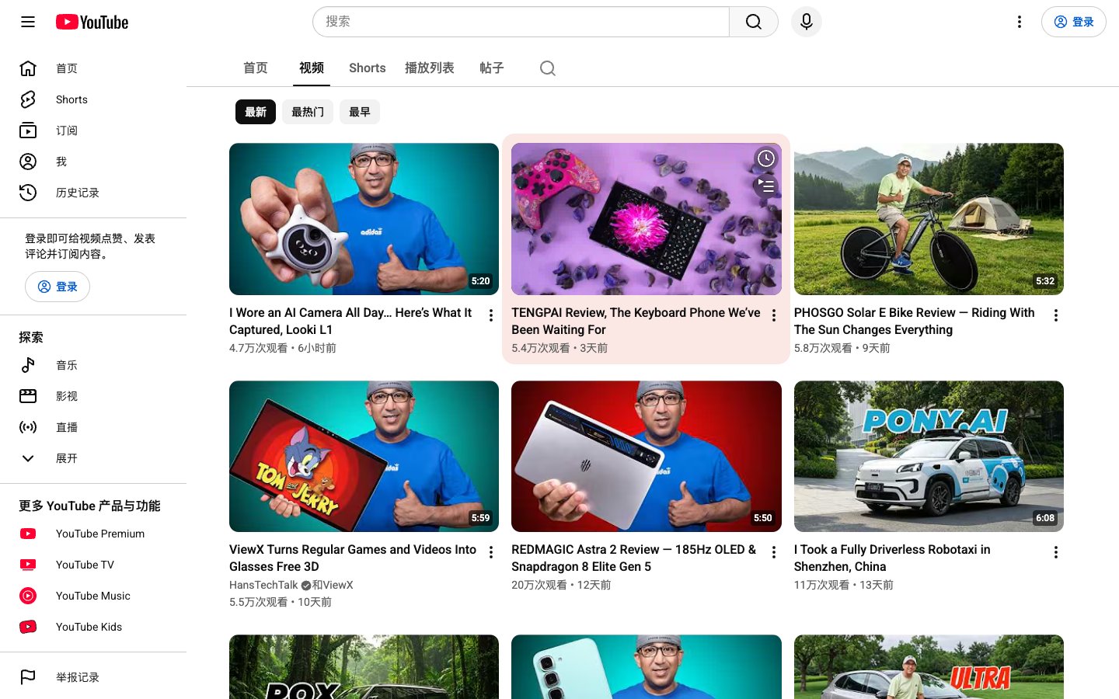Open more options for TENGPAI Review video

[774, 315]
